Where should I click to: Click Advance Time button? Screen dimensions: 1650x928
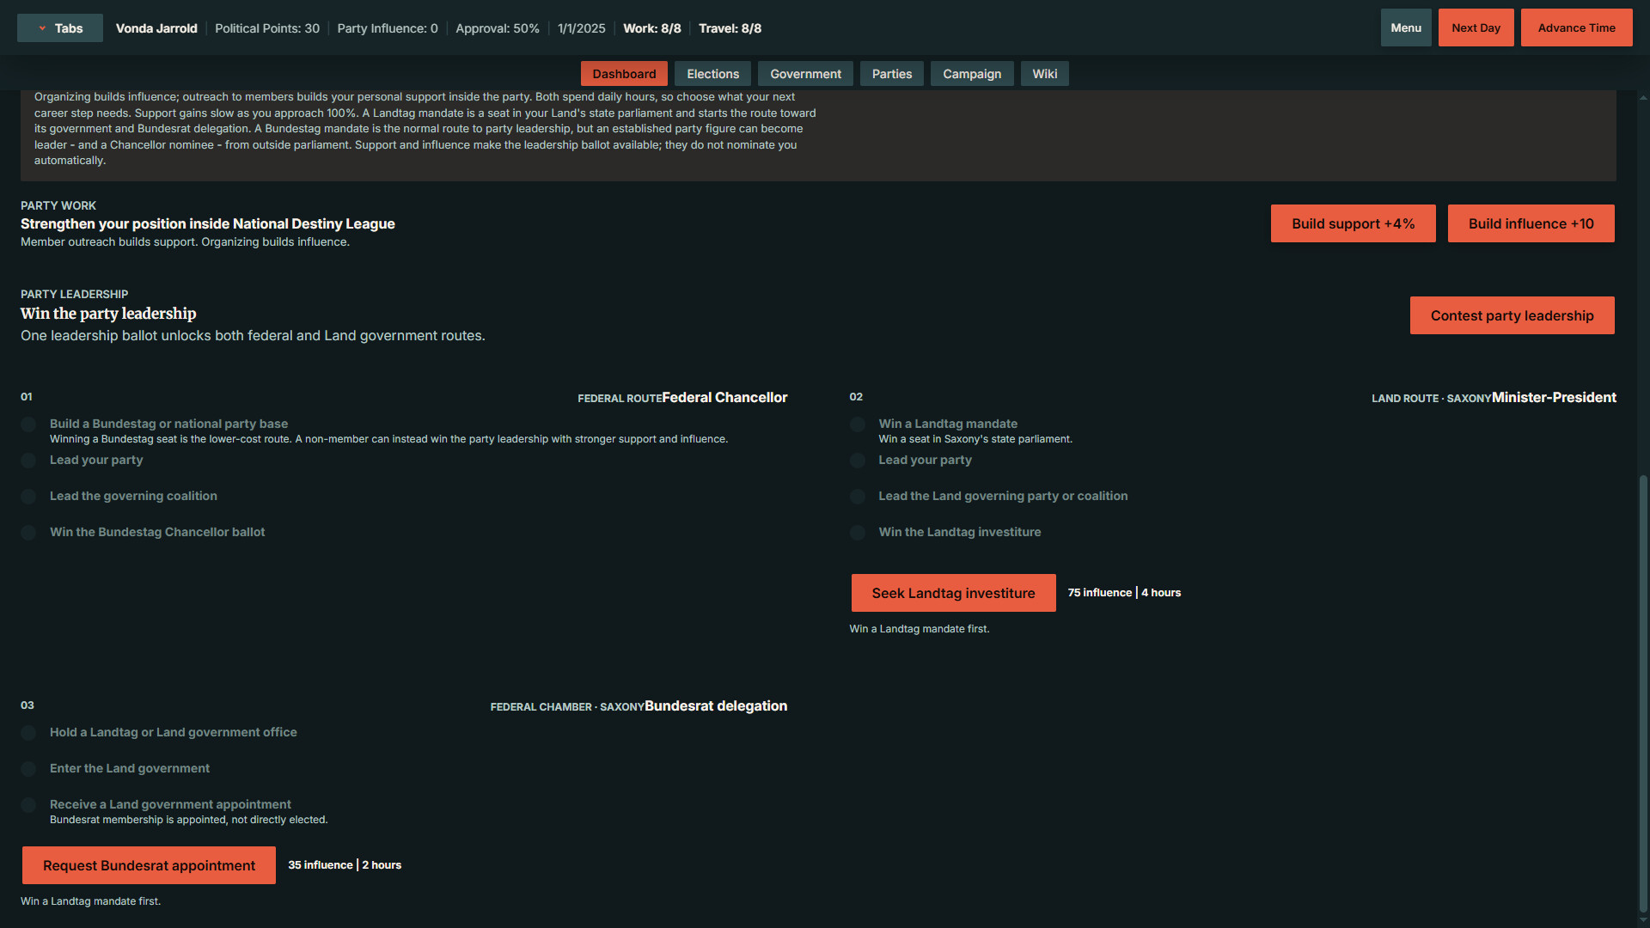(x=1576, y=28)
